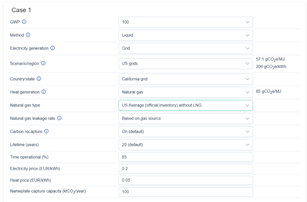Open the GWP dropdown showing 100

coord(185,22)
